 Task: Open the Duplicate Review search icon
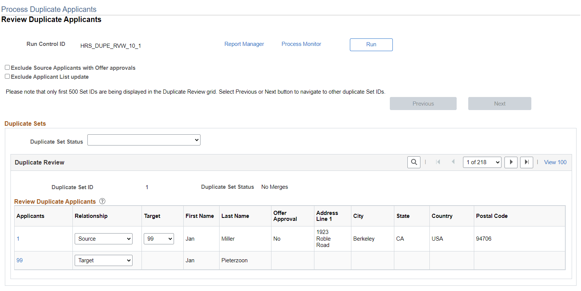[414, 162]
